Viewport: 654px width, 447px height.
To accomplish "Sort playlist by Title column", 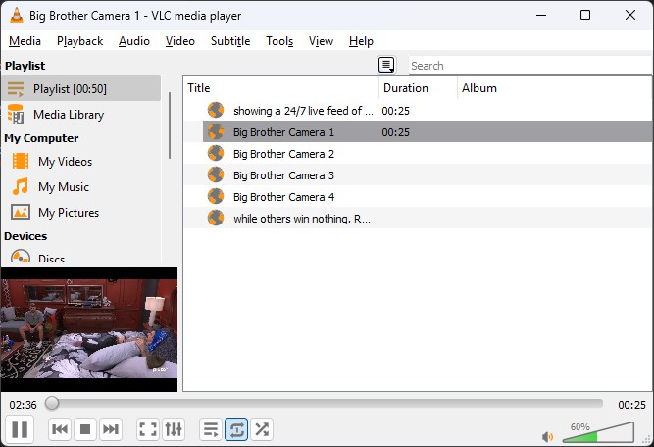I will pyautogui.click(x=282, y=88).
